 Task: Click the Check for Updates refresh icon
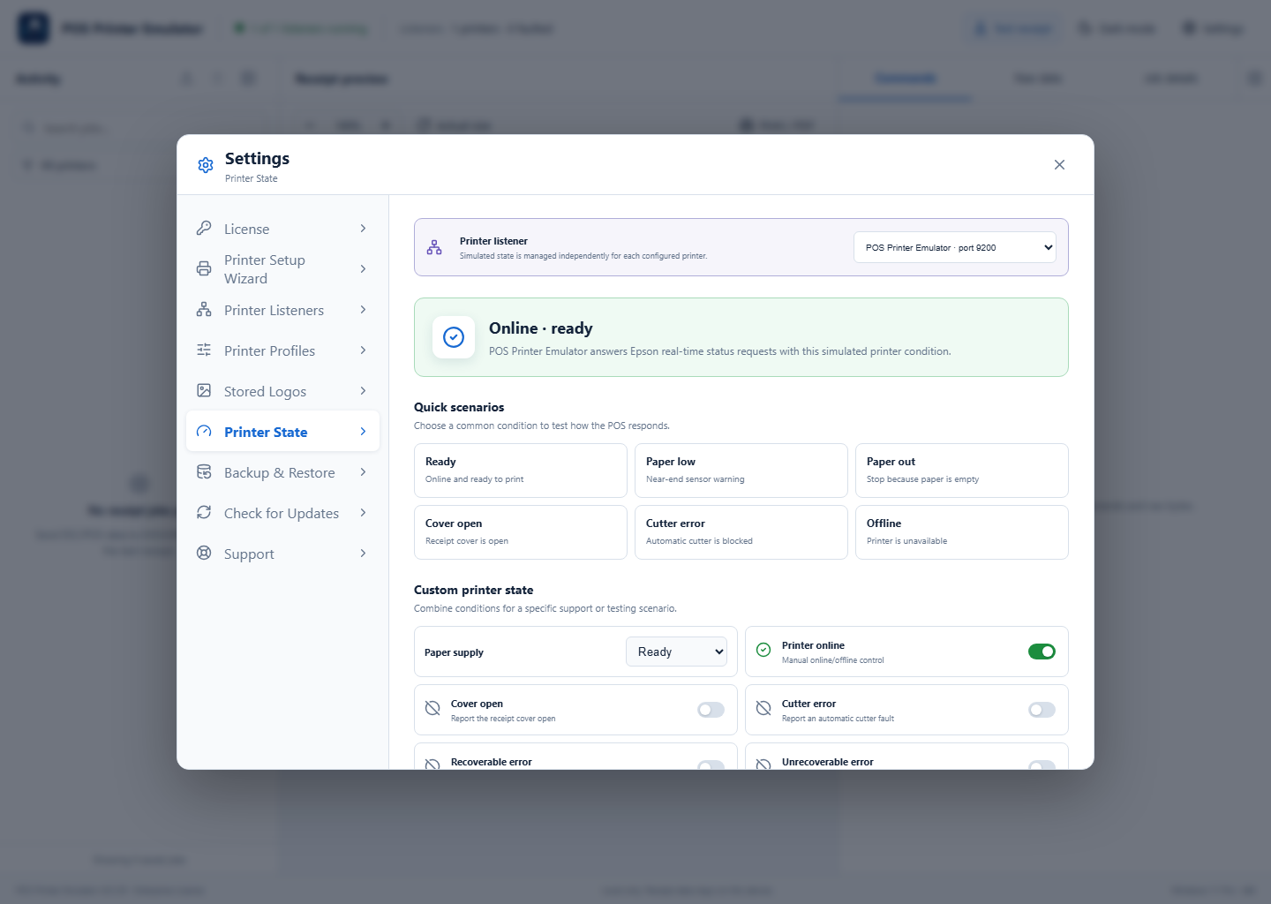pos(204,512)
